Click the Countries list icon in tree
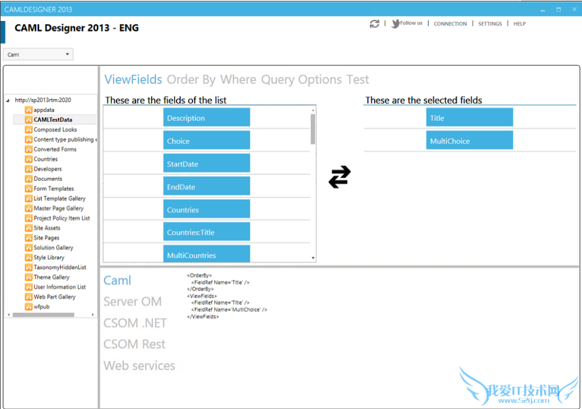The image size is (582, 409). pos(28,159)
